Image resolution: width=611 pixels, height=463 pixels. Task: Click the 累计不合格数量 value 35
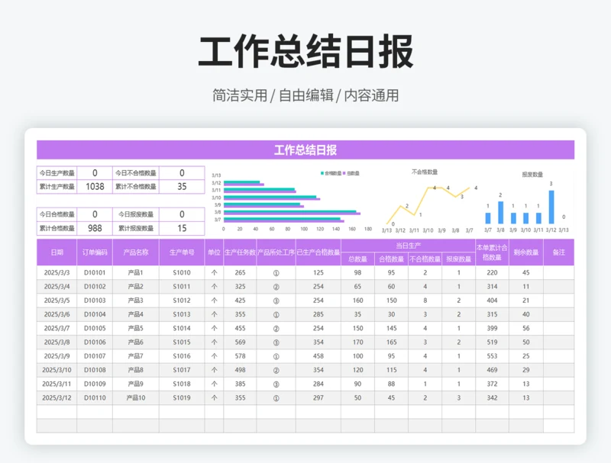pyautogui.click(x=182, y=187)
